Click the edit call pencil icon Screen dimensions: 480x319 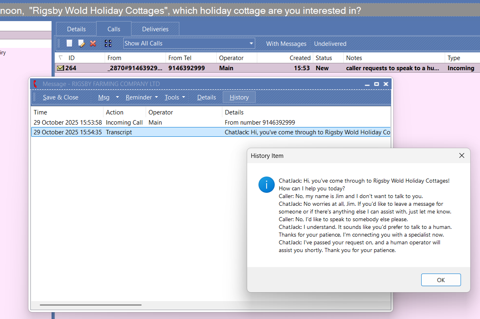point(82,43)
